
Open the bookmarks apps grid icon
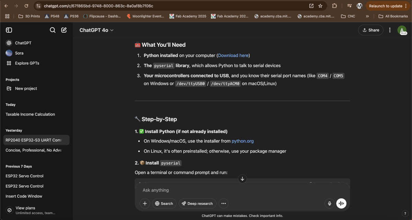7,16
